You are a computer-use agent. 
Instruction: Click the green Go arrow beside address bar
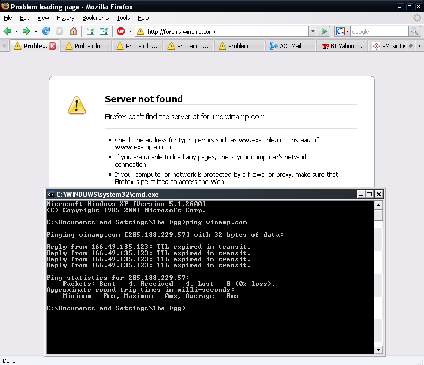pyautogui.click(x=324, y=31)
